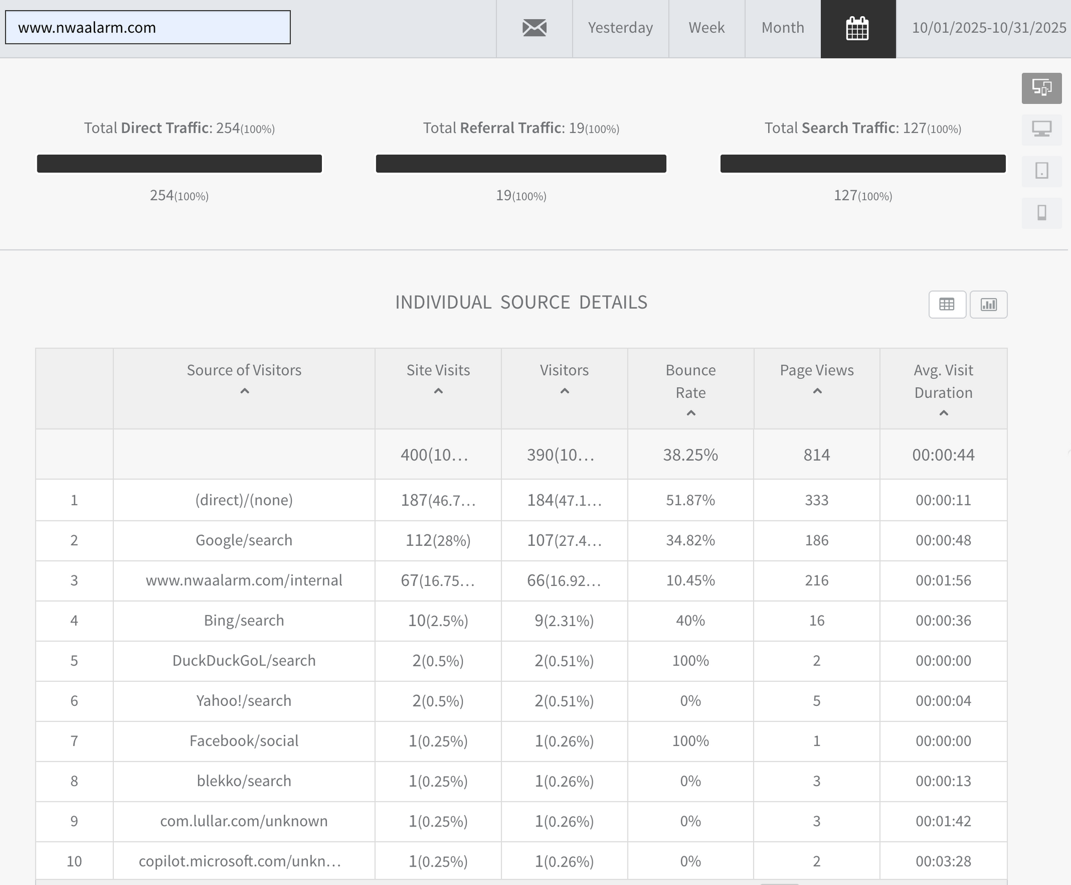Sort by Visitors column arrow
The width and height of the screenshot is (1071, 885).
[564, 392]
